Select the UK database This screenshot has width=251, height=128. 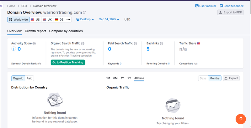click(47, 19)
